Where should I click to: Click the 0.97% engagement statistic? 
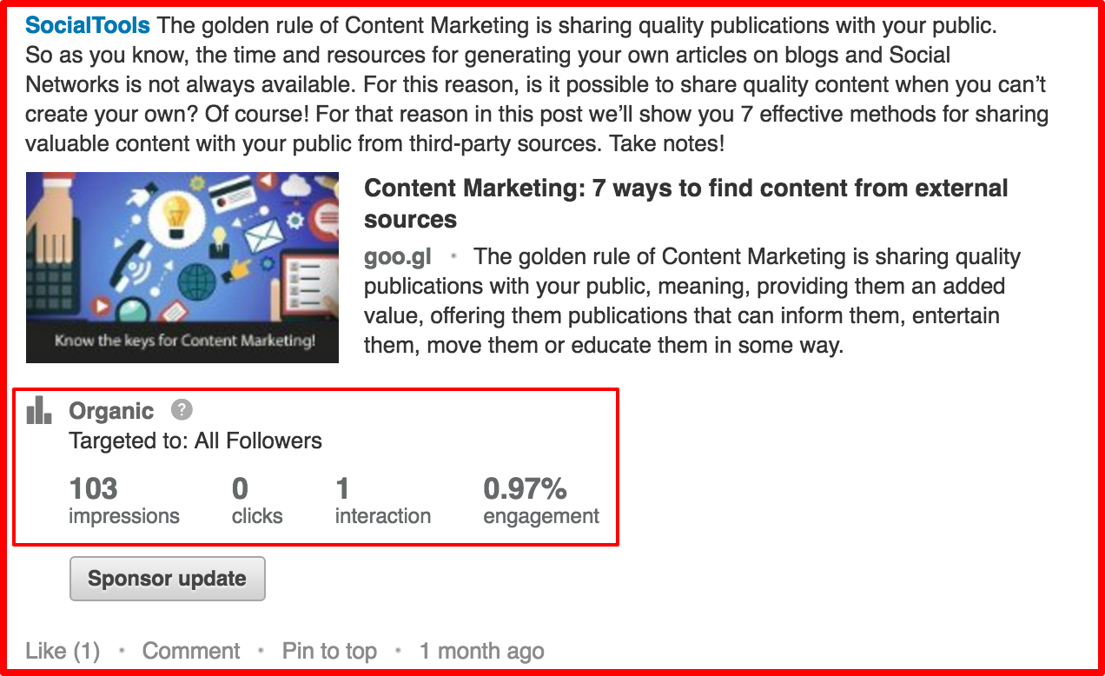point(540,501)
